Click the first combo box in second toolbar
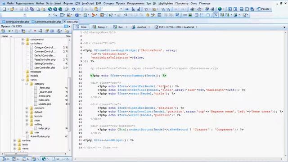288x162 pixels. pyautogui.click(x=13, y=15)
